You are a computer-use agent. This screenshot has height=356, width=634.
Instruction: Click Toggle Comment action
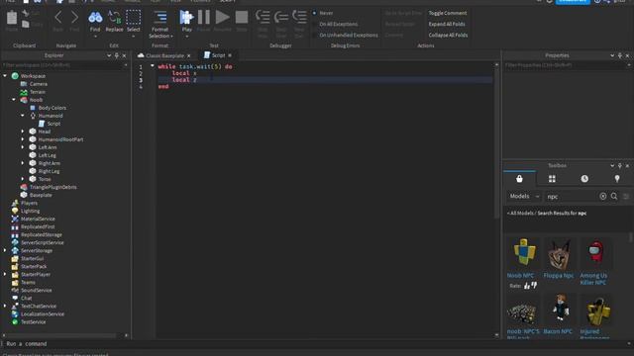[x=448, y=13]
